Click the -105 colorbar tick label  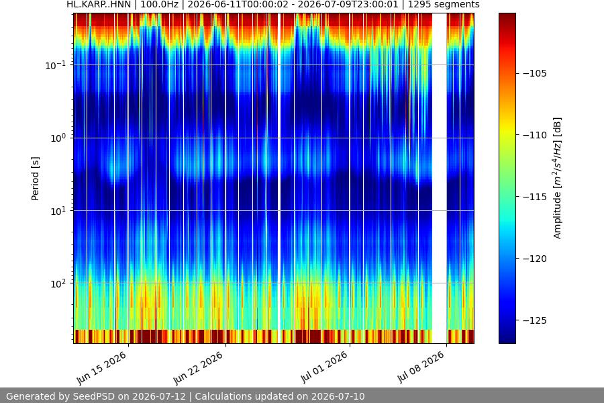[x=535, y=73]
